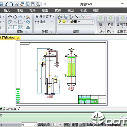Viewport: 127px width, 127px height.
Task: Open the 插入 ribbon tab
Action: point(7,11)
